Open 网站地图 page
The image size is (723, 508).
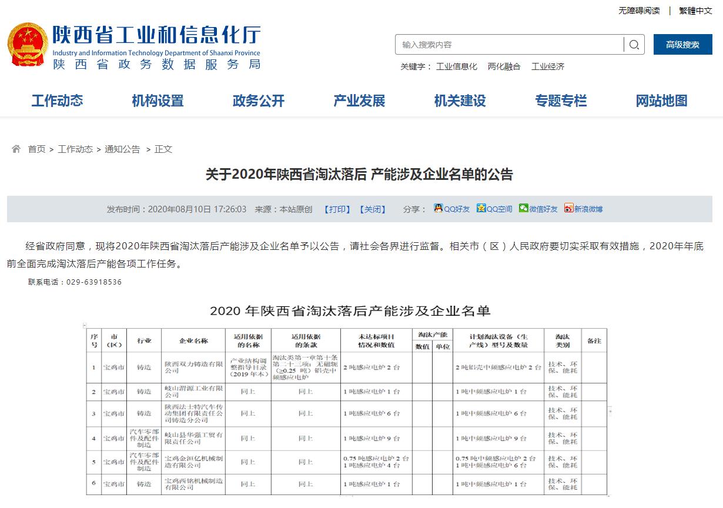point(661,101)
